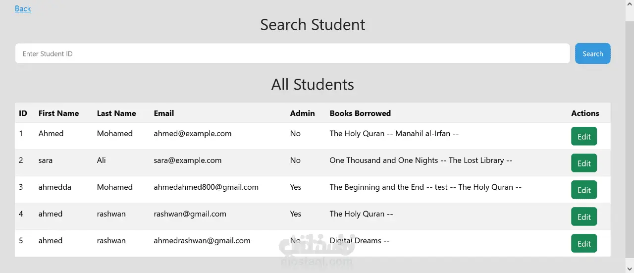Edit student Ahmed Mohamed's record
The height and width of the screenshot is (273, 634).
point(583,136)
